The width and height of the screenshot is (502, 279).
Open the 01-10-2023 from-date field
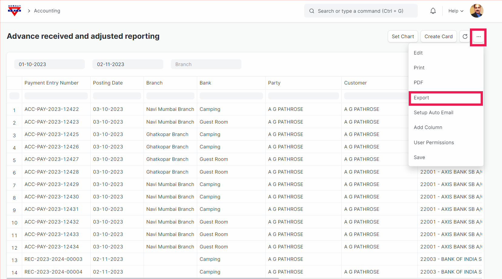click(49, 64)
